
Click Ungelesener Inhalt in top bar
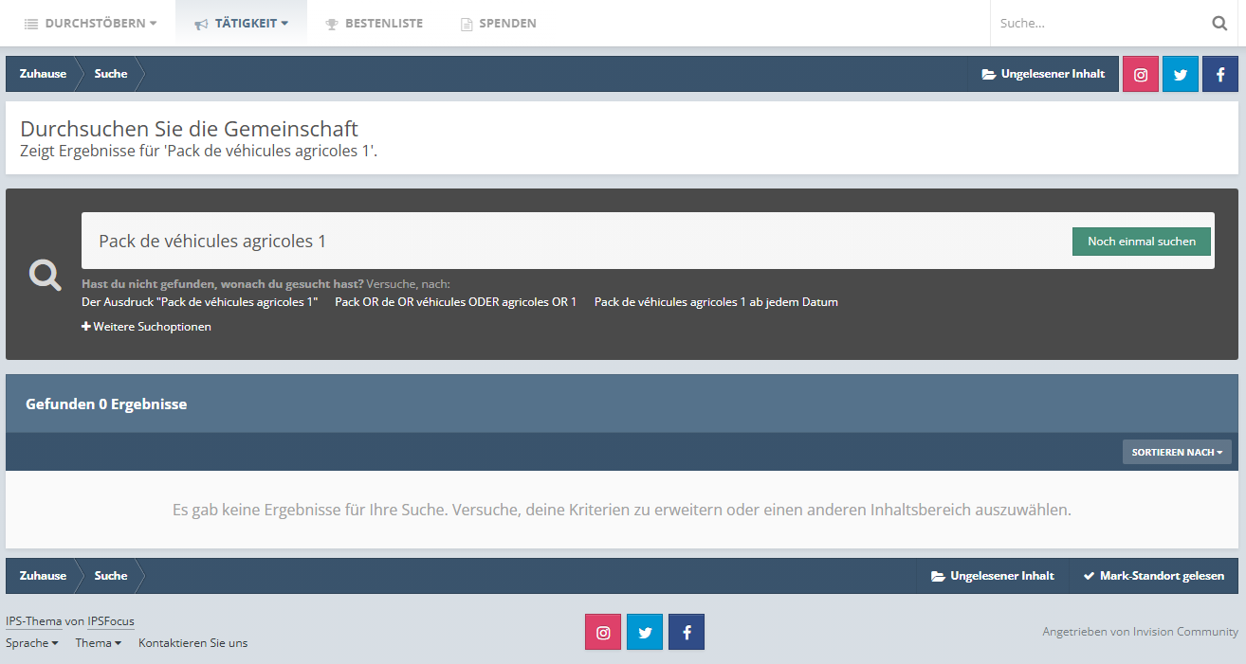coord(1043,74)
